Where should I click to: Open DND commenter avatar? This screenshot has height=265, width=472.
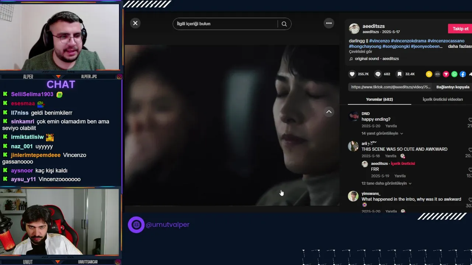tap(353, 117)
